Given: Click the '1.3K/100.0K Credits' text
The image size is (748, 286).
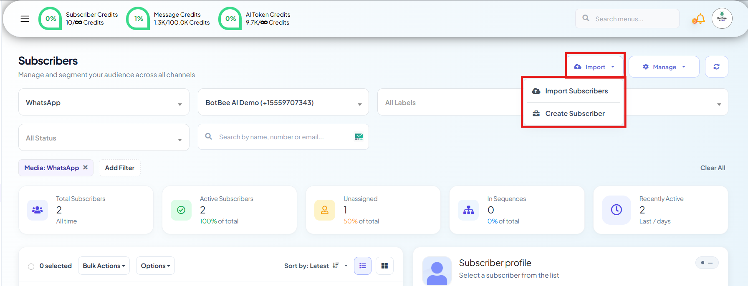Looking at the screenshot, I should (182, 23).
